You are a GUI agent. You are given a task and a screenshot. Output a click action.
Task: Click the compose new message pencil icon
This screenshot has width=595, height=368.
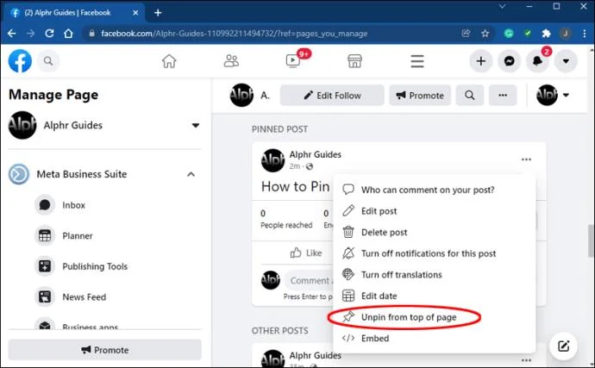563,346
